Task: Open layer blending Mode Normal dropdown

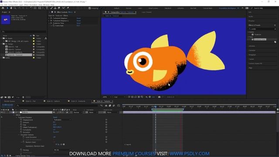Action: (x=78, y=113)
